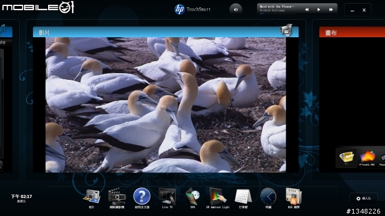Skip to next track in music player

(x=331, y=10)
